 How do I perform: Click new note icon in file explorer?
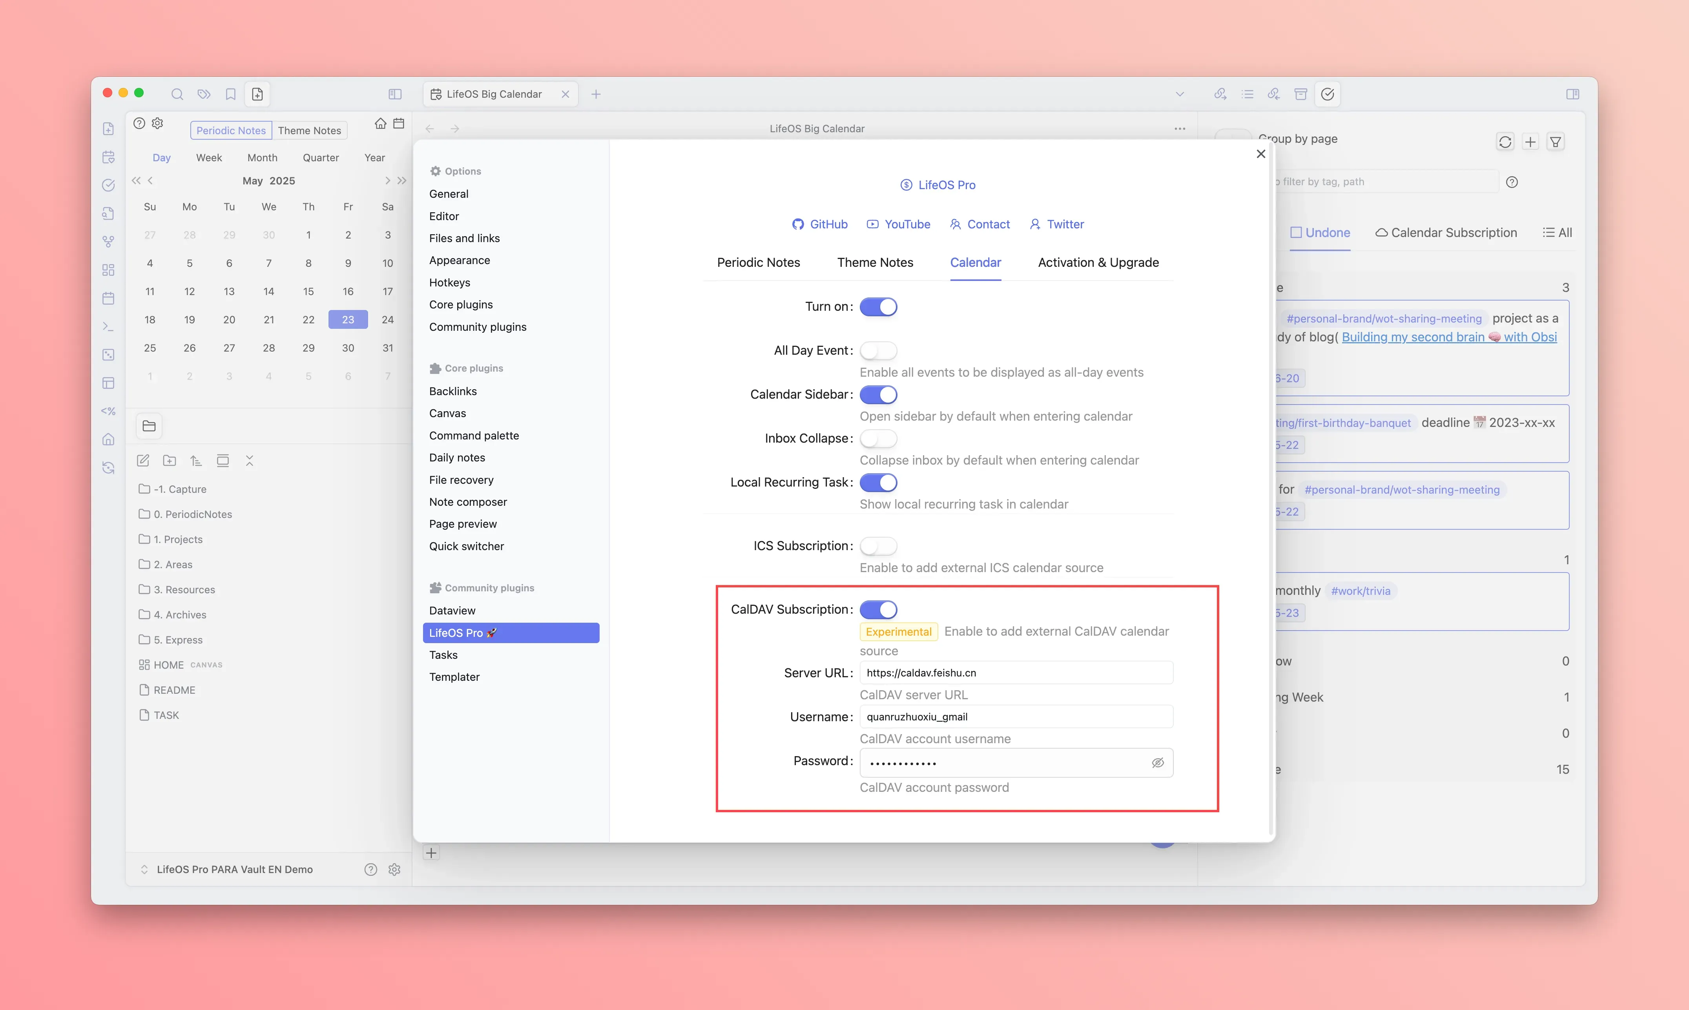click(x=143, y=461)
